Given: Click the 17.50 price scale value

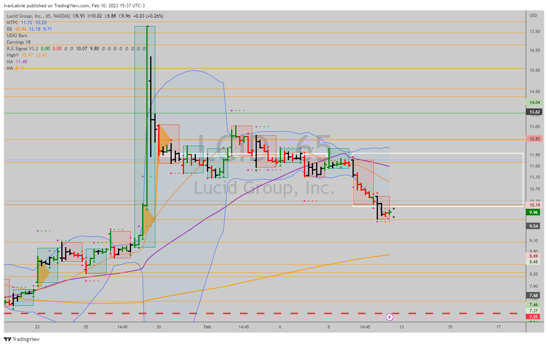Looking at the screenshot, I should pyautogui.click(x=535, y=31).
